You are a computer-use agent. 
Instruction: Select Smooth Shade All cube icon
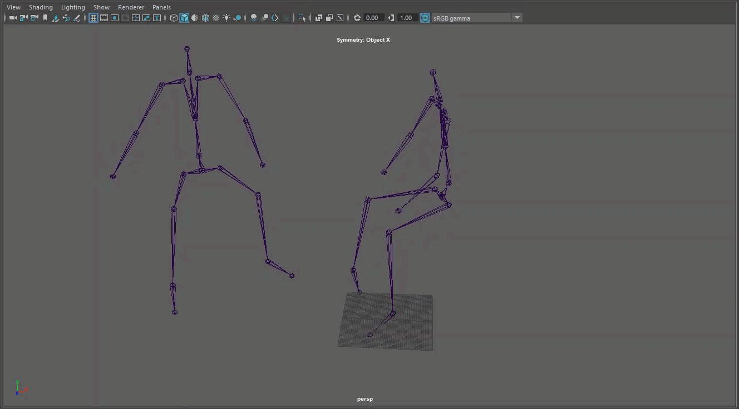point(184,18)
